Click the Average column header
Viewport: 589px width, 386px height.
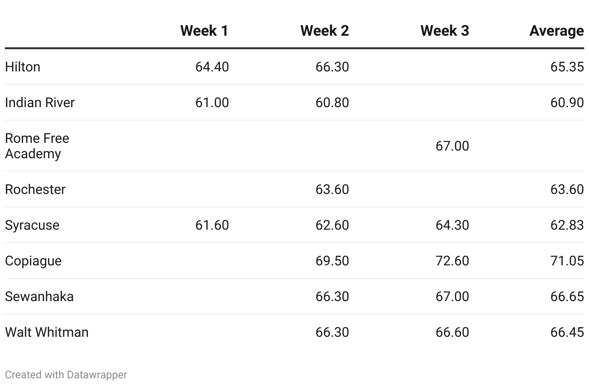(x=556, y=31)
